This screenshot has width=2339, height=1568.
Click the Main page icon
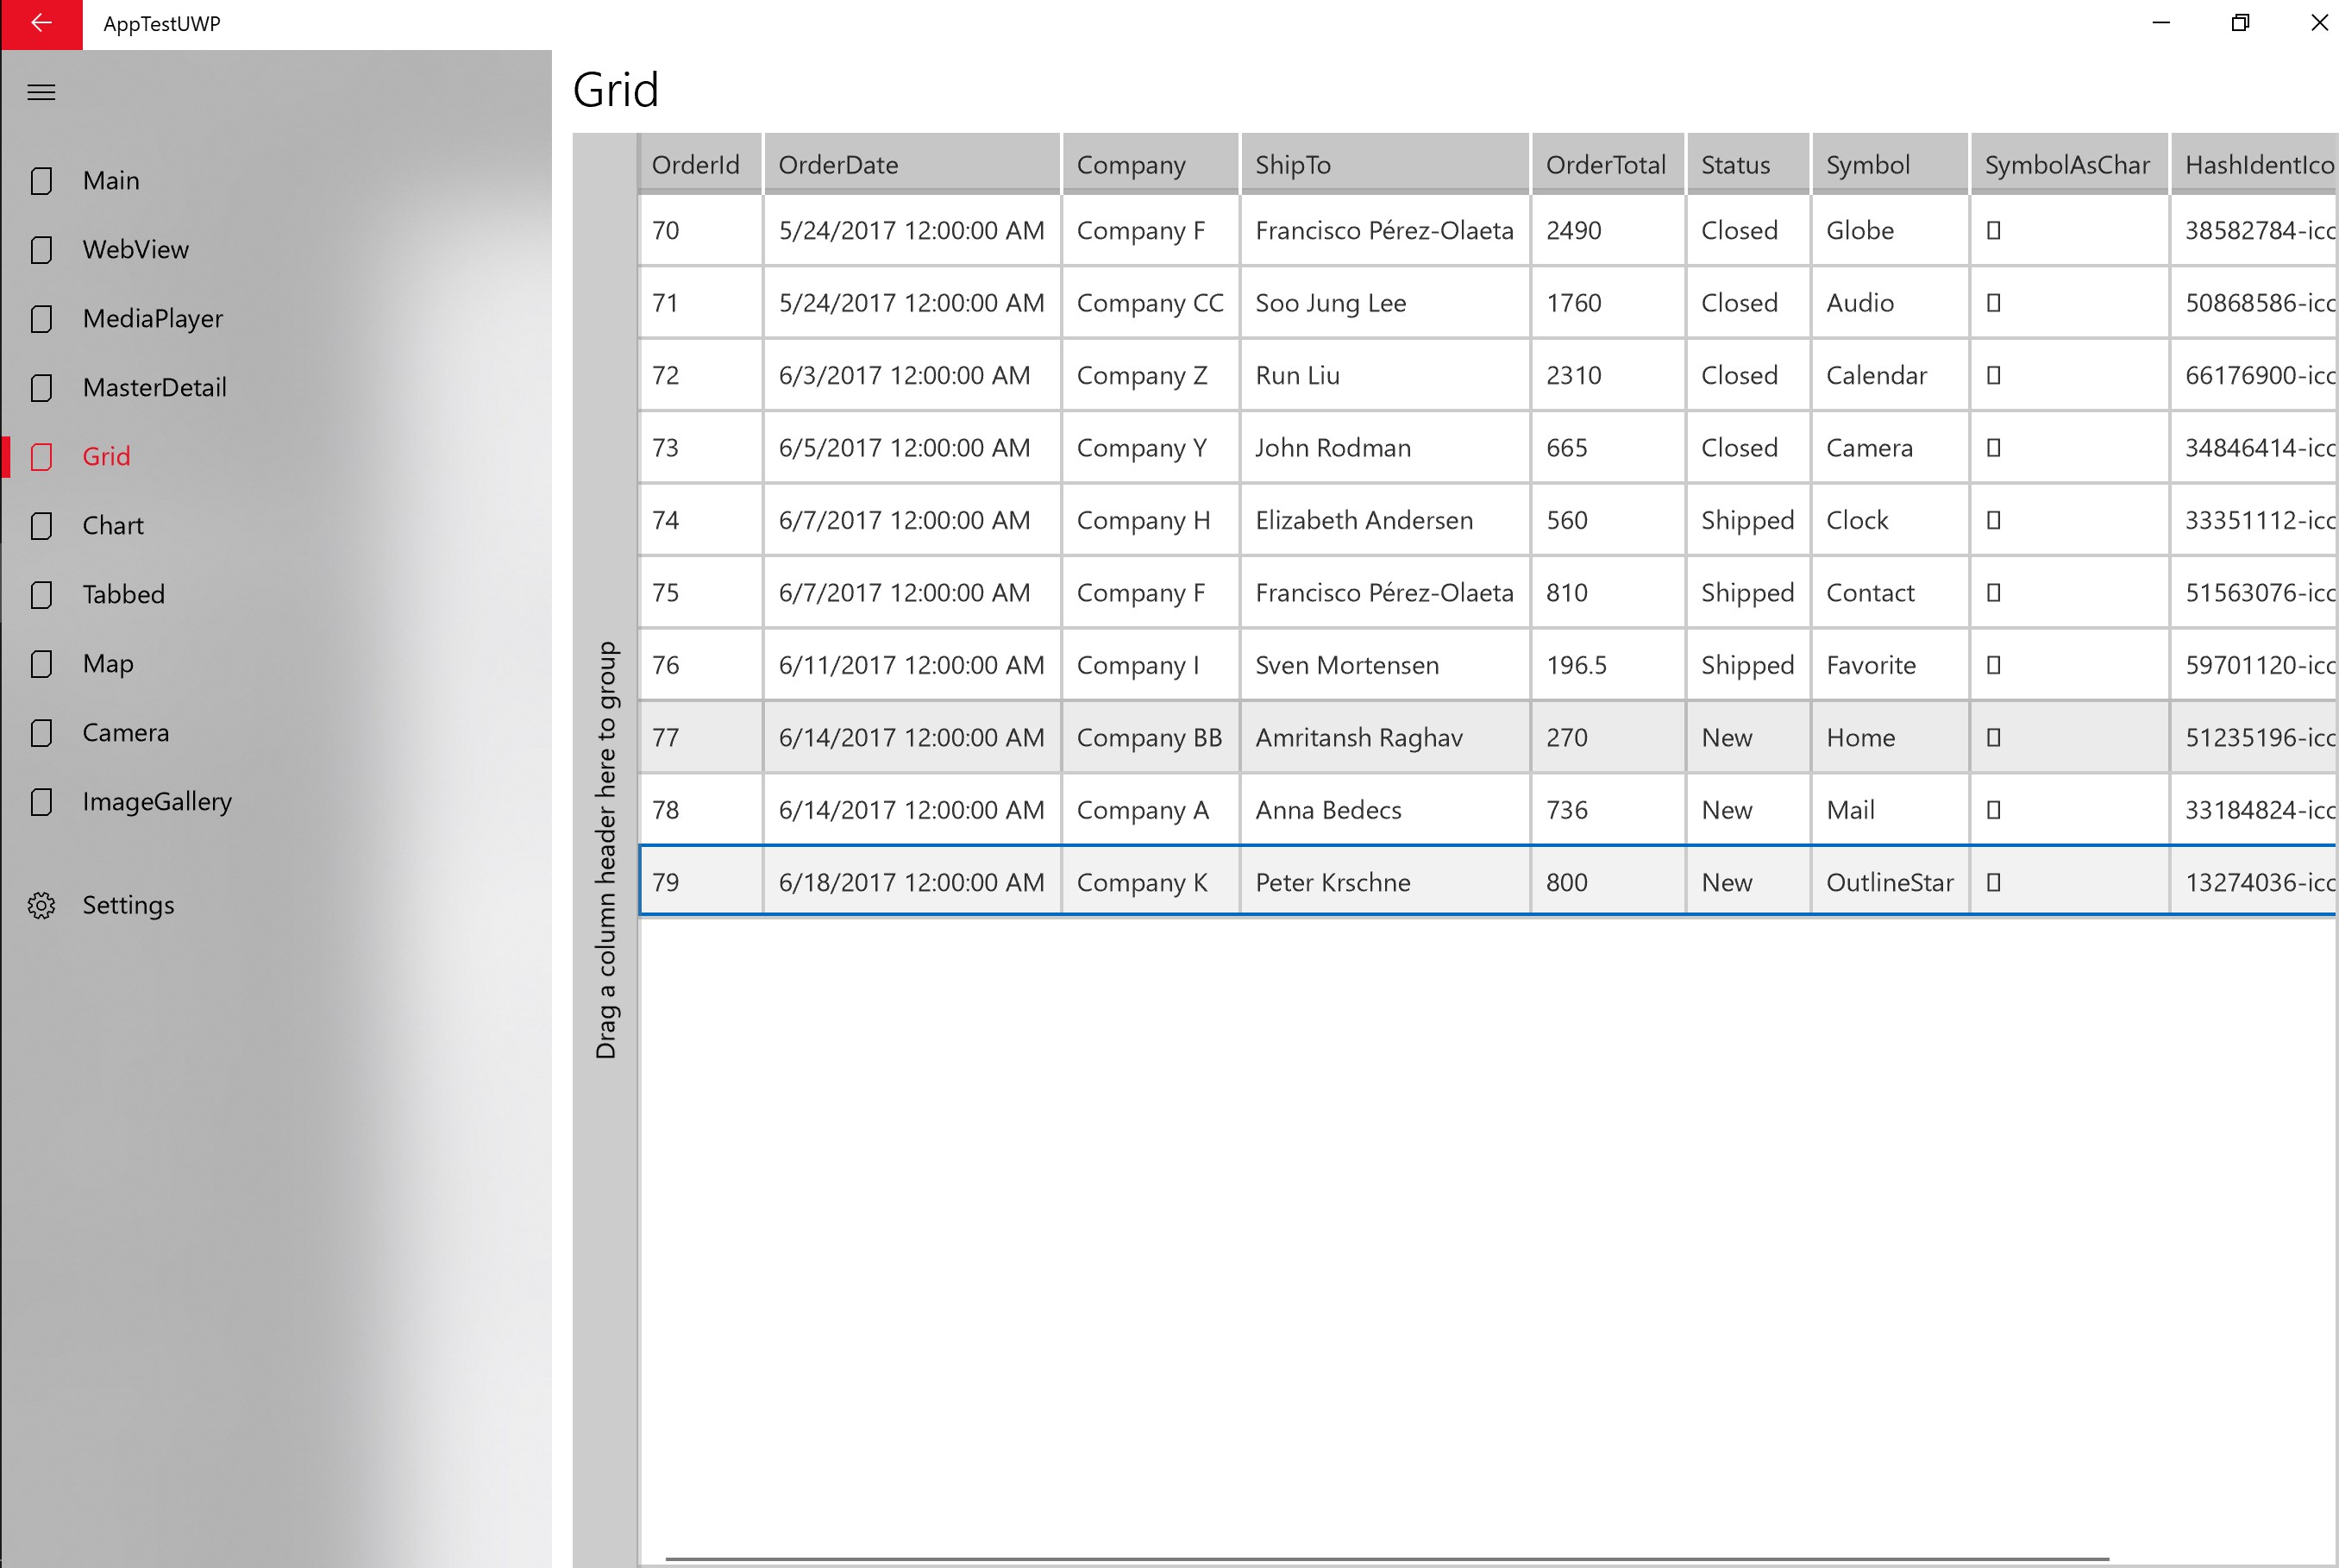point(41,181)
